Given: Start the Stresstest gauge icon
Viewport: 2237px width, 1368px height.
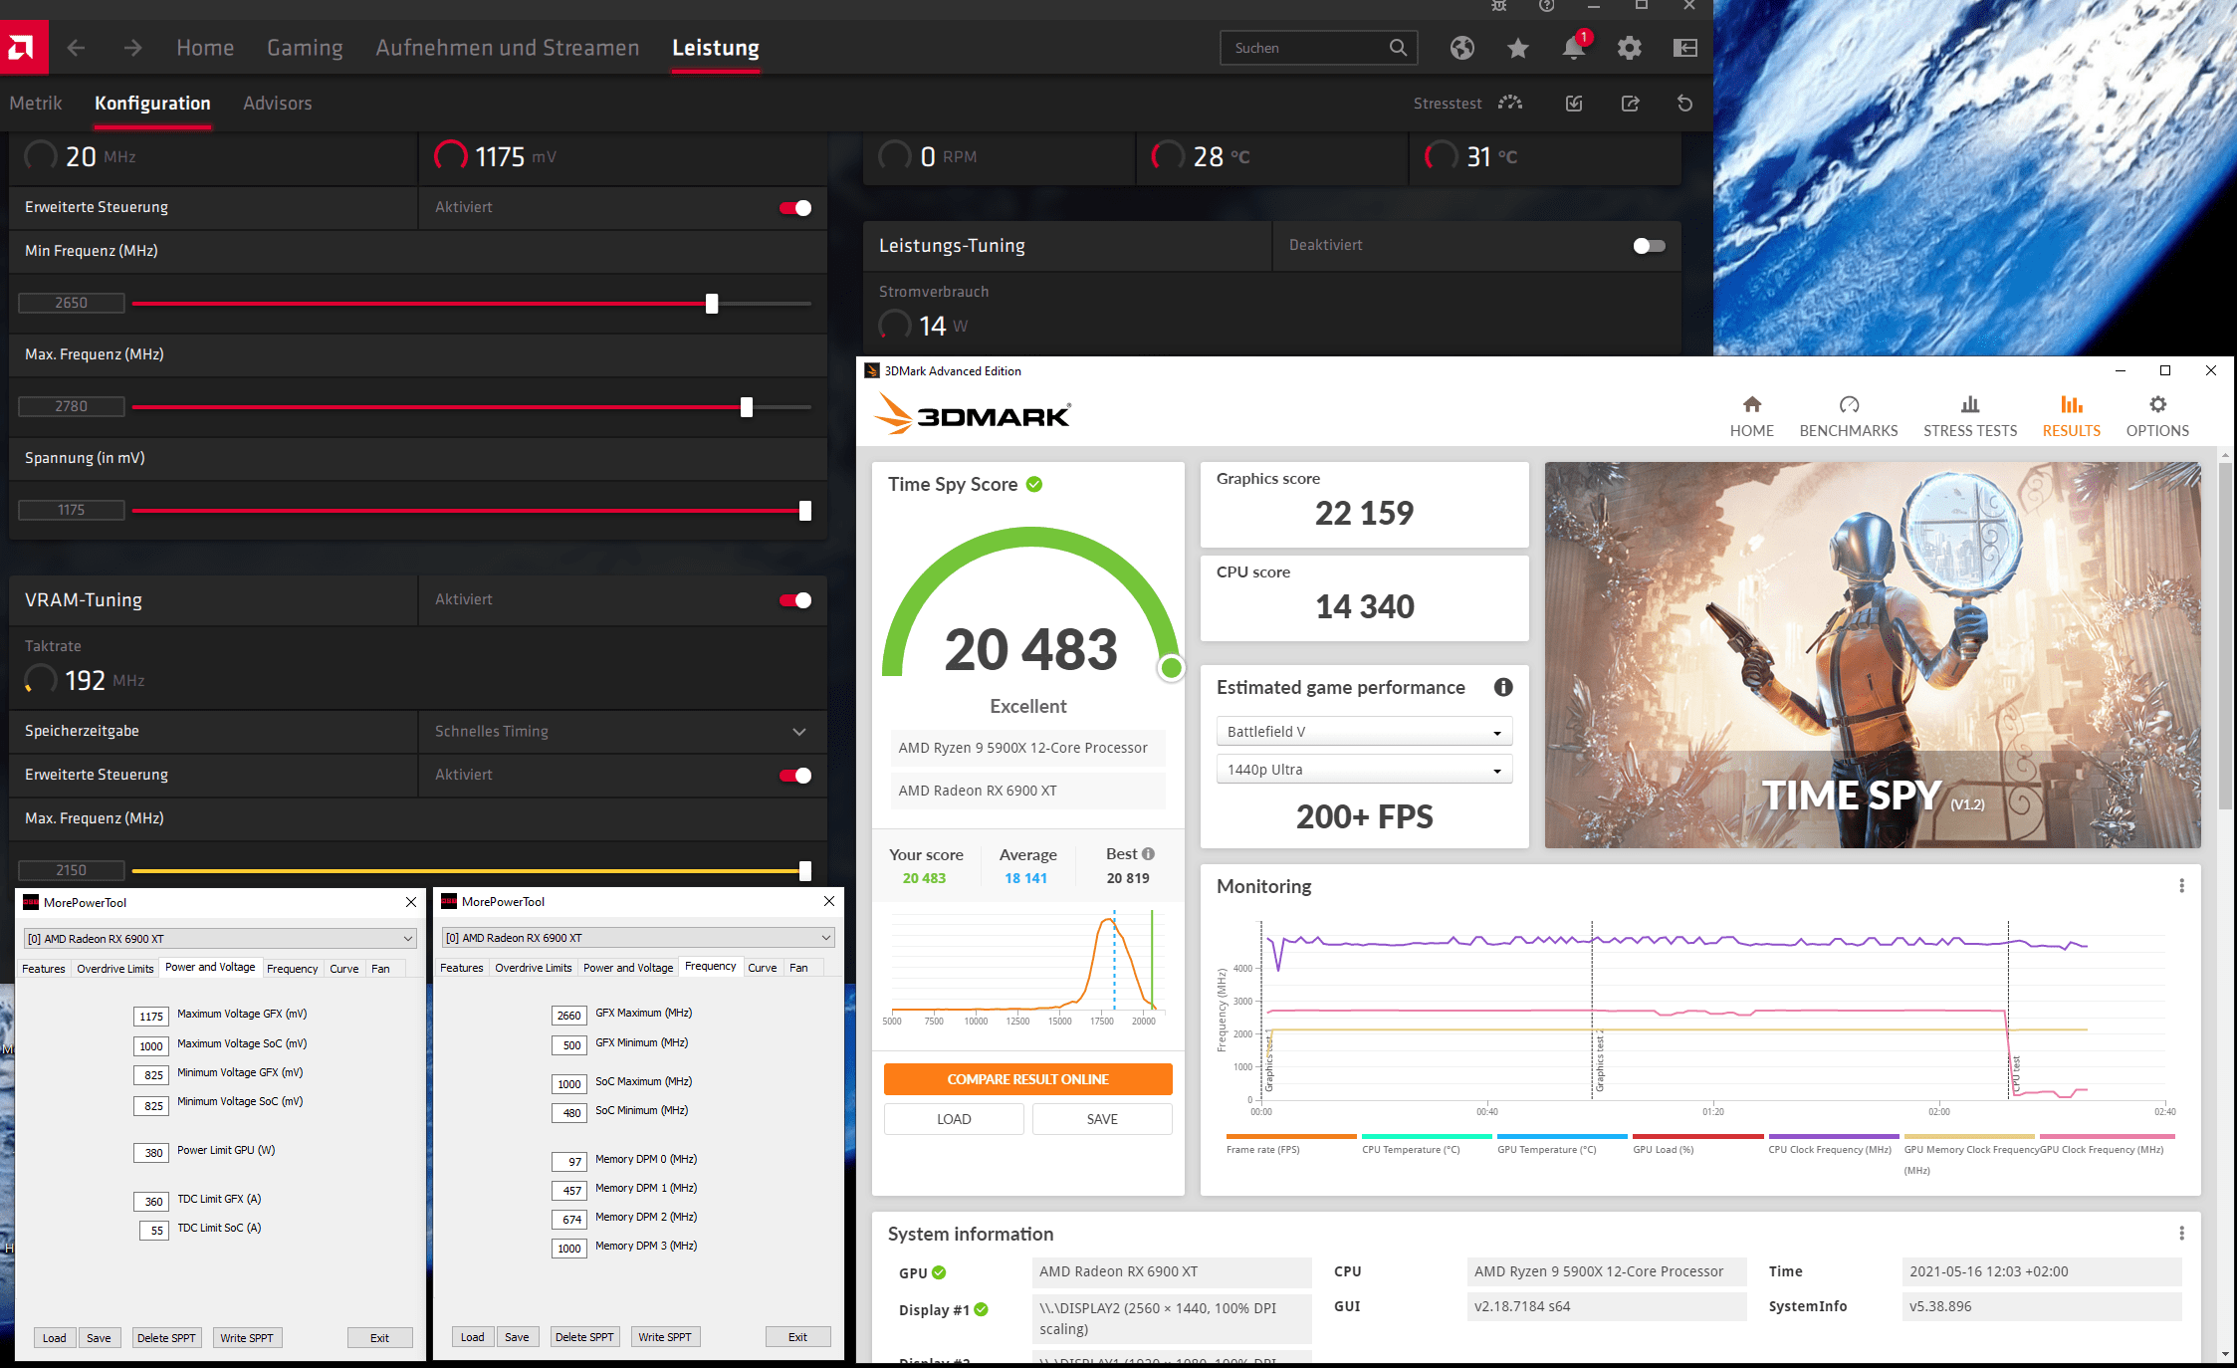Looking at the screenshot, I should click(1510, 103).
